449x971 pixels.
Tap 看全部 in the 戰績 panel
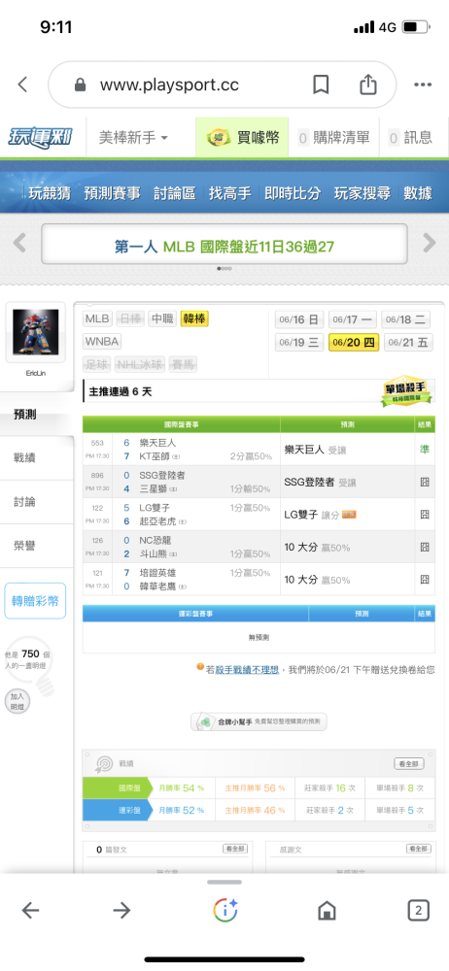pyautogui.click(x=409, y=764)
